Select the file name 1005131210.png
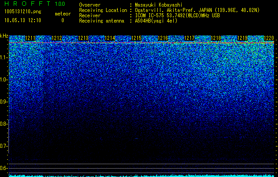This screenshot has width=278, height=177. 23,12
